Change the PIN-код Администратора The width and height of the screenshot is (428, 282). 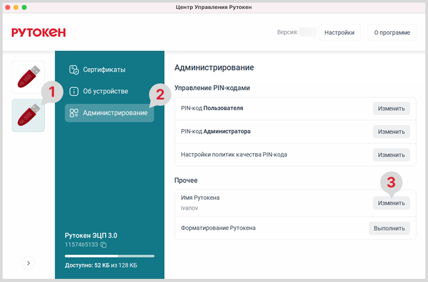point(391,132)
